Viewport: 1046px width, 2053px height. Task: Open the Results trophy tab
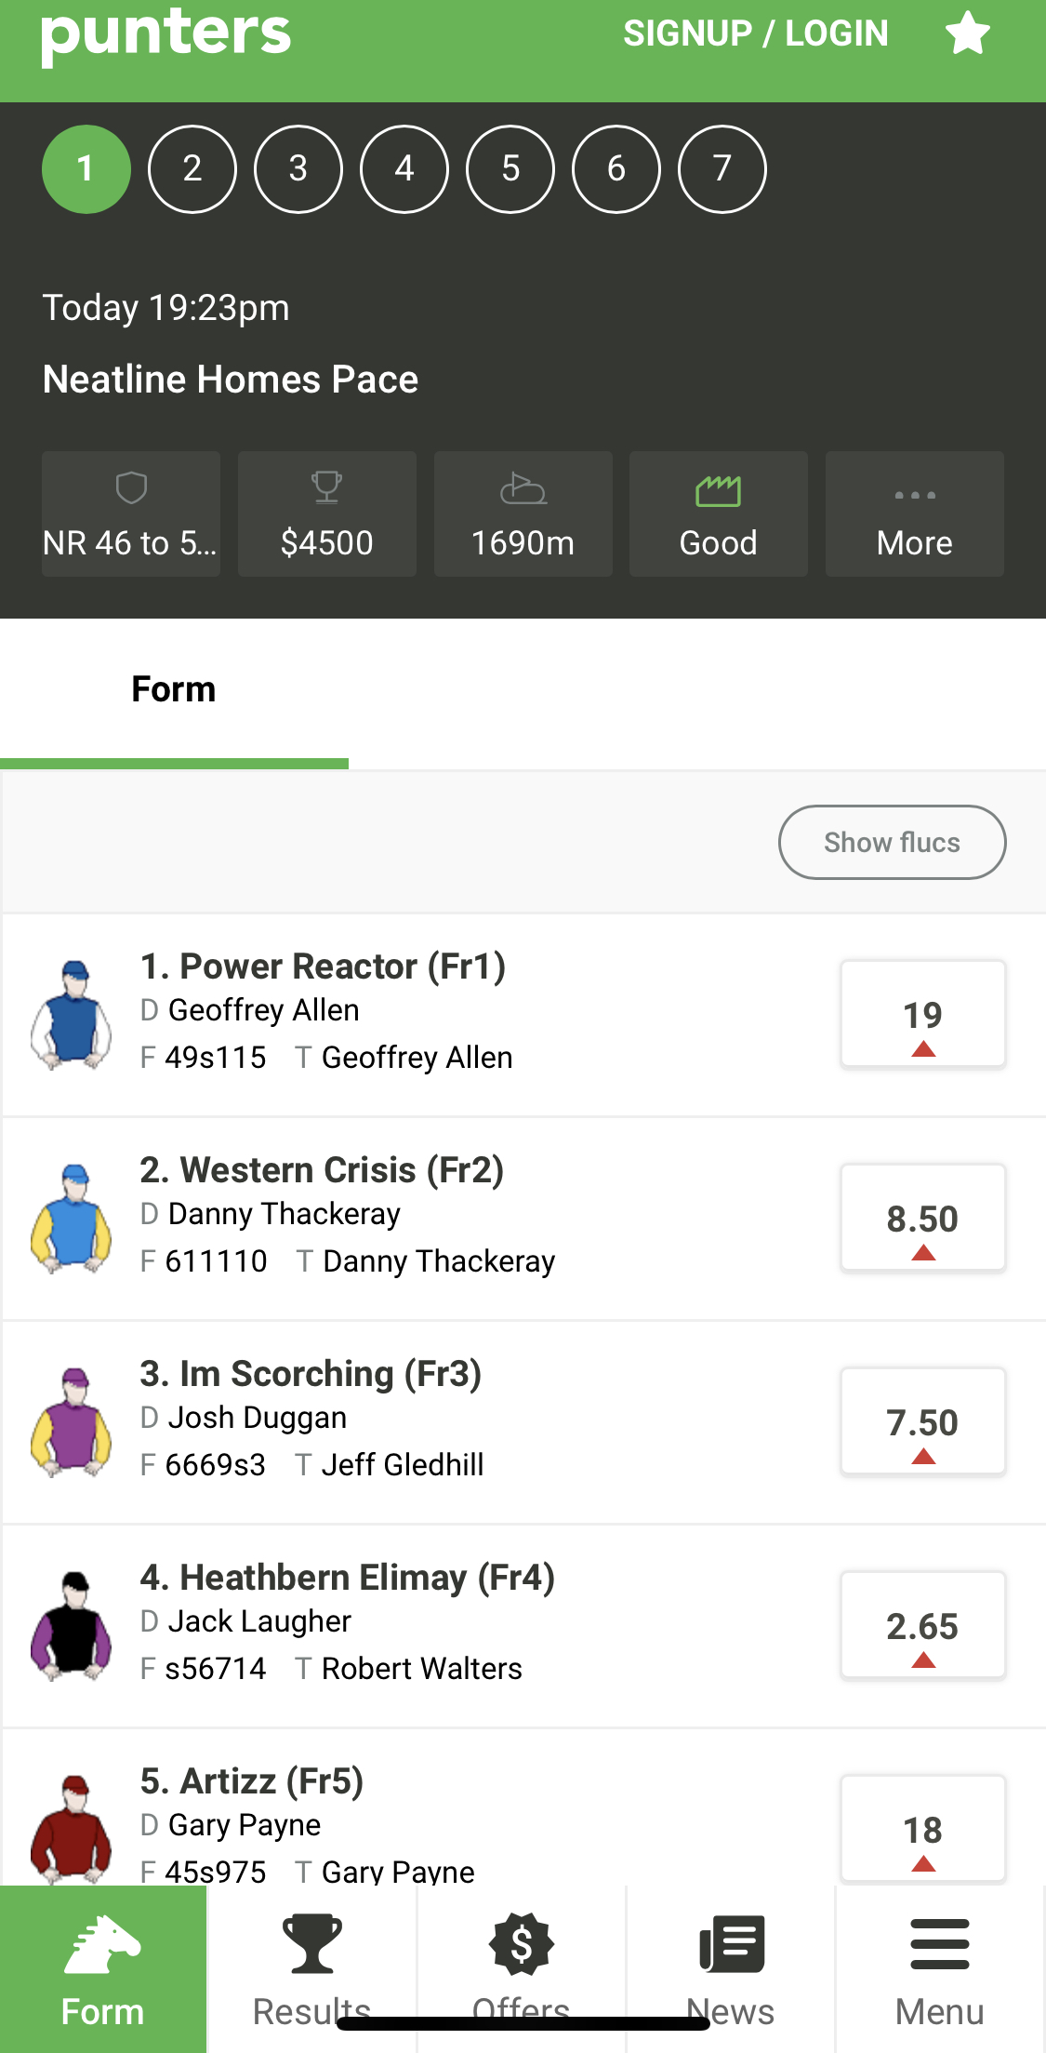click(311, 1969)
